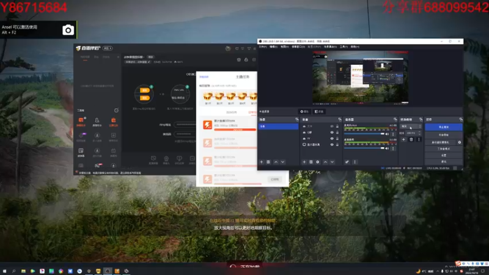Move scene up in OBS Scenes panel
Viewport: 489px width, 275px height.
[x=276, y=162]
